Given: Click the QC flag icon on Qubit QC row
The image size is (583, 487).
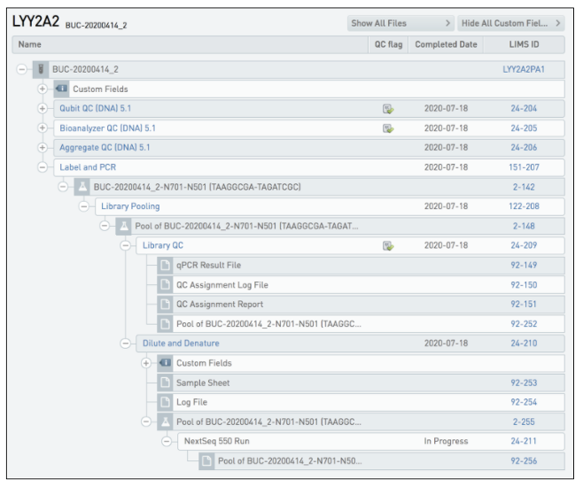Looking at the screenshot, I should pyautogui.click(x=388, y=109).
